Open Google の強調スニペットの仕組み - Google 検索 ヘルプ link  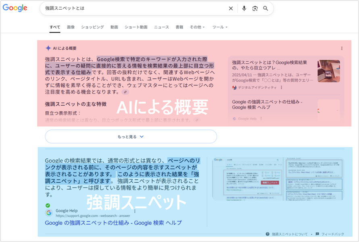113,223
